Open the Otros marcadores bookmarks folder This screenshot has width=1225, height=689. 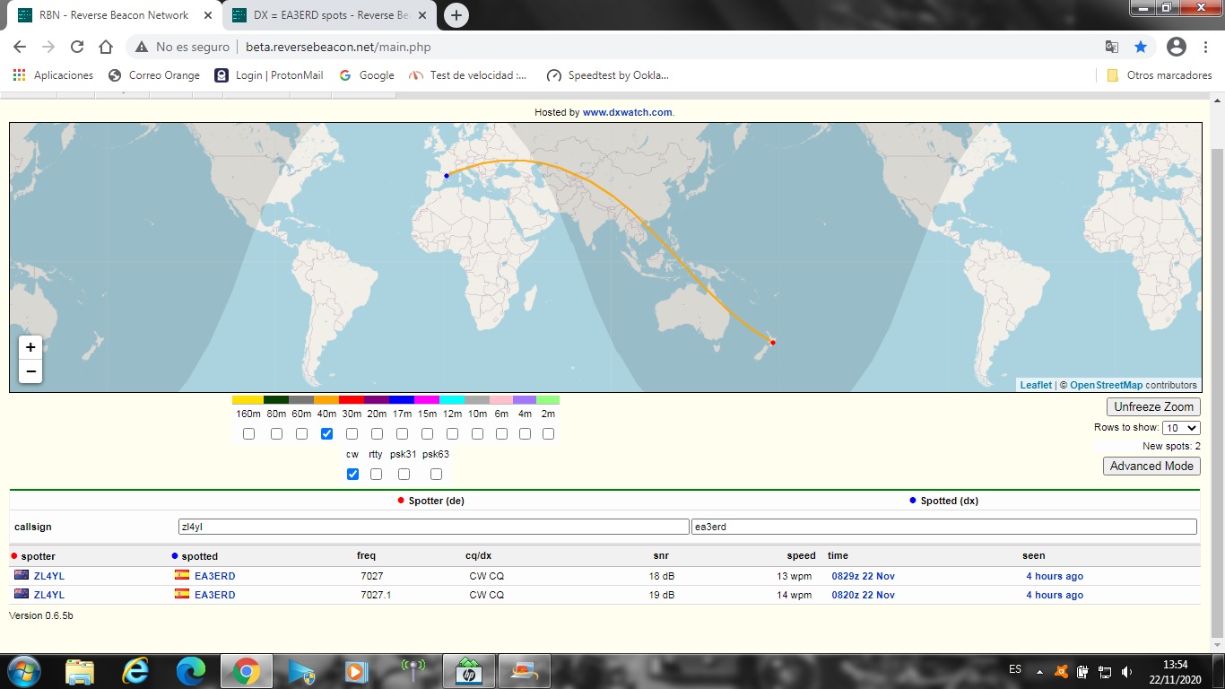(1160, 75)
